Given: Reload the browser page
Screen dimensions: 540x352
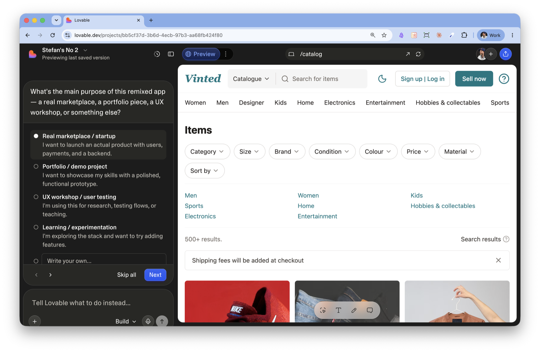Looking at the screenshot, I should point(53,35).
